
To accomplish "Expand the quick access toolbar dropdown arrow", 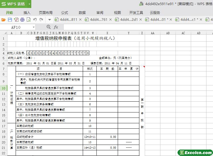I will pos(49,20).
